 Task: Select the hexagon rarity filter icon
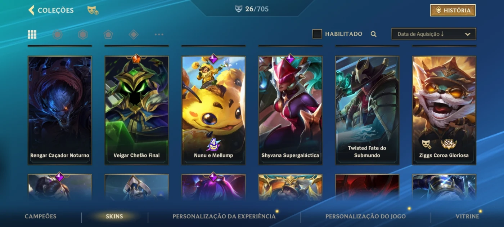[83, 35]
